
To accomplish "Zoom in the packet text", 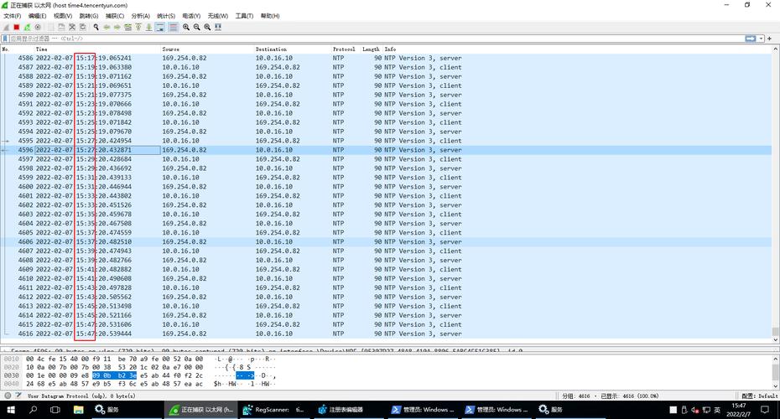I will [186, 28].
